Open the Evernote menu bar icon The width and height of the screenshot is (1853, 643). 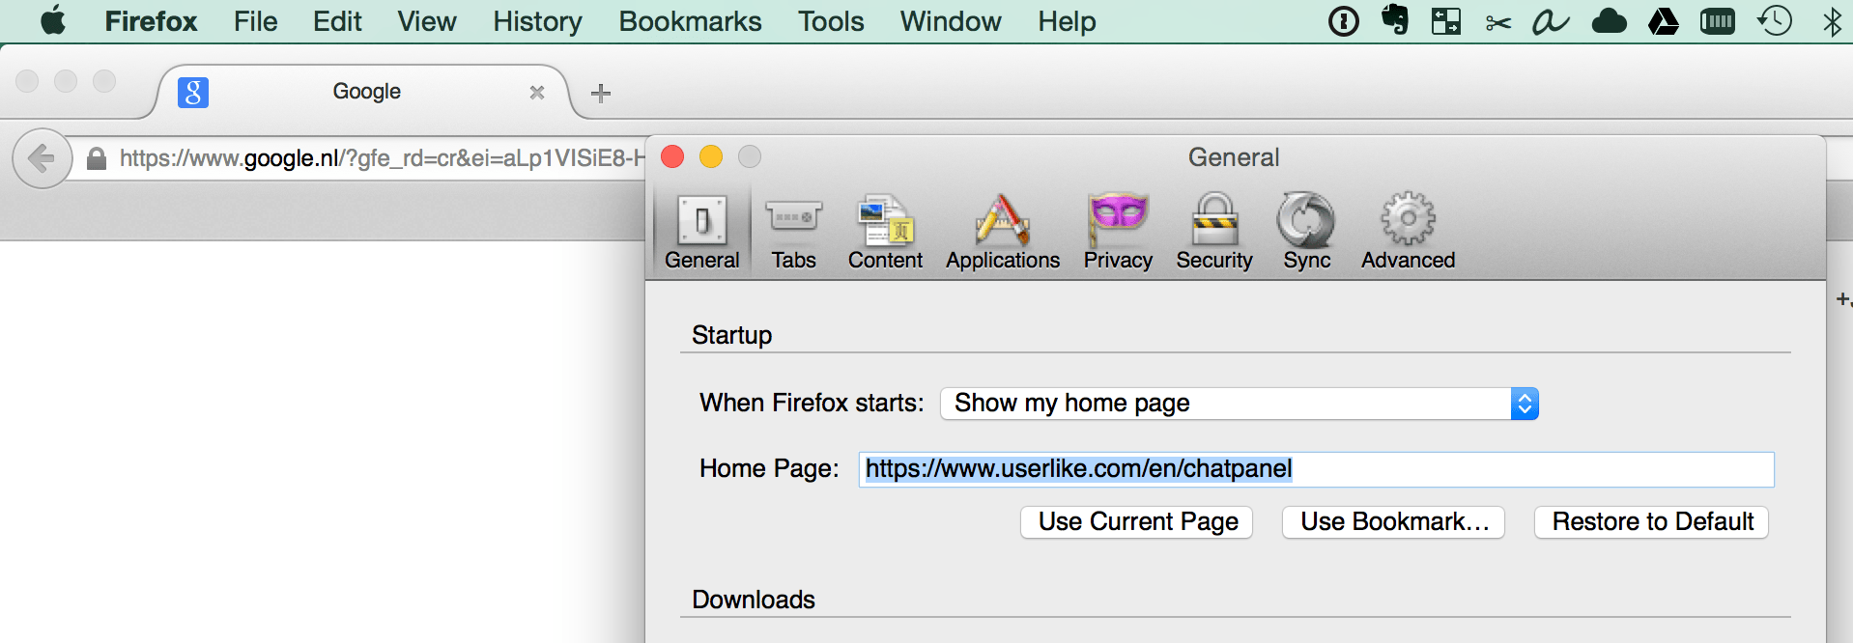pos(1395,20)
